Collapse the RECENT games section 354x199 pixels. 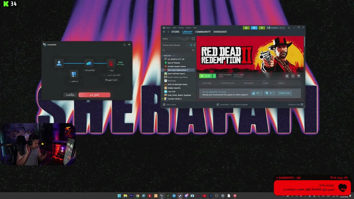coord(163,56)
